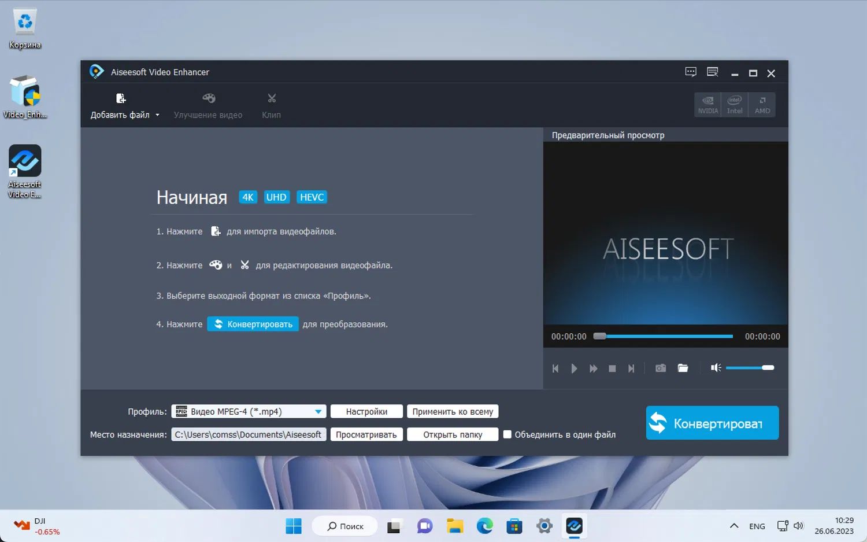Toggle NVIDIA hardware acceleration
This screenshot has height=542, width=867.
click(708, 105)
